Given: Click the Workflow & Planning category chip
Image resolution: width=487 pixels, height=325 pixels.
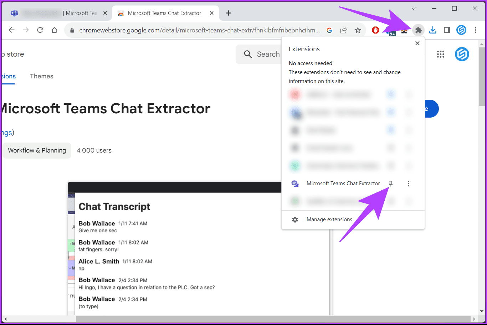Looking at the screenshot, I should (37, 150).
